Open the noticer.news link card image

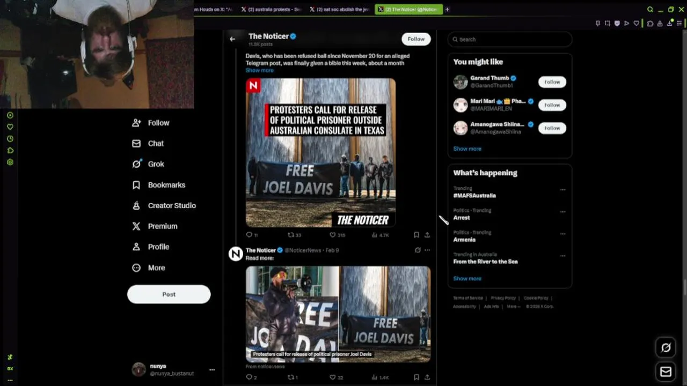(338, 314)
